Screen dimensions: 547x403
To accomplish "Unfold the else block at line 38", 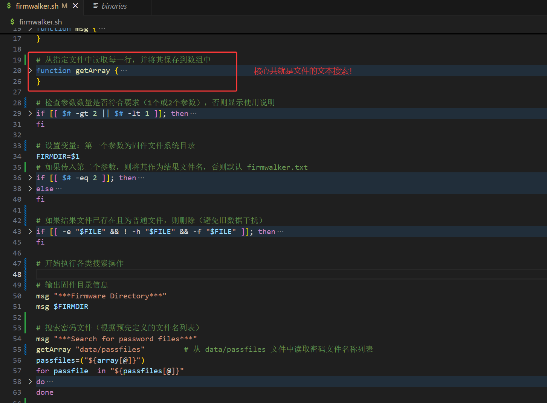I will click(x=30, y=189).
